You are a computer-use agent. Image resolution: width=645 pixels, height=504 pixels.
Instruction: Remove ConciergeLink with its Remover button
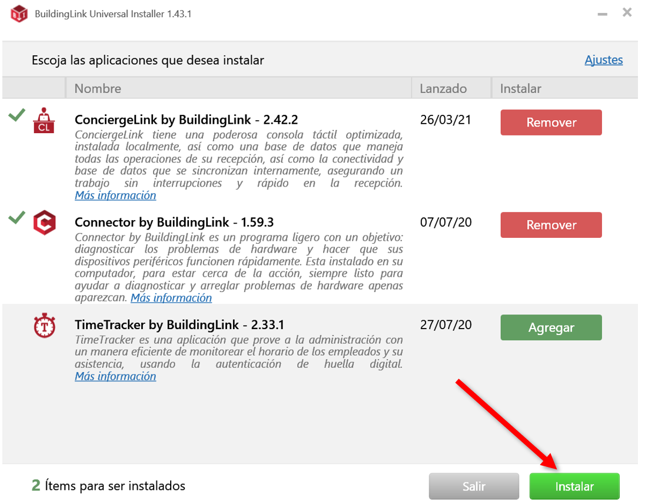click(x=551, y=122)
